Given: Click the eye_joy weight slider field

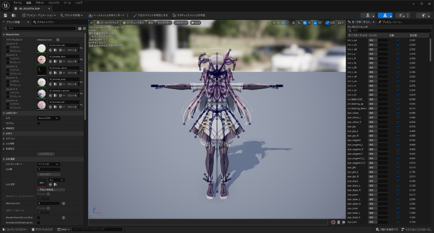Looking at the screenshot, I should (378, 127).
